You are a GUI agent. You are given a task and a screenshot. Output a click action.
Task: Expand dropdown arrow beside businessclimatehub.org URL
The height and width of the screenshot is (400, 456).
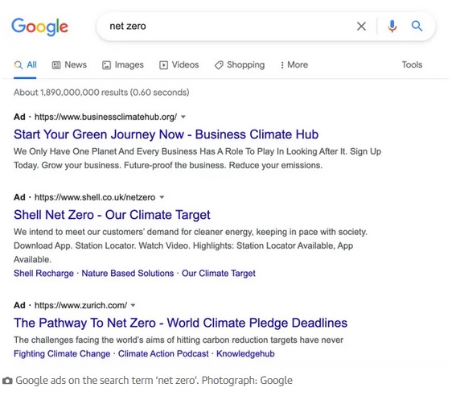183,117
